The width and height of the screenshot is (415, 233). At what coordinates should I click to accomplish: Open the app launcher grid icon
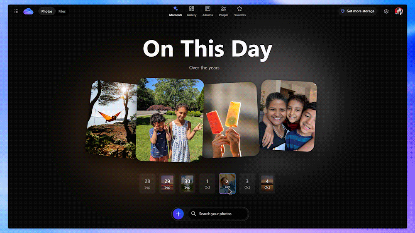click(x=16, y=11)
